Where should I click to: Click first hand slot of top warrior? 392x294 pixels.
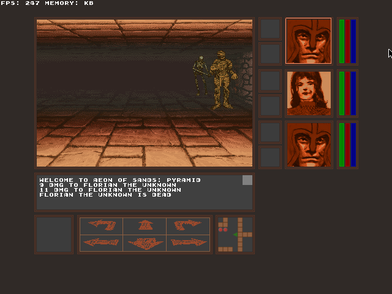pos(270,29)
